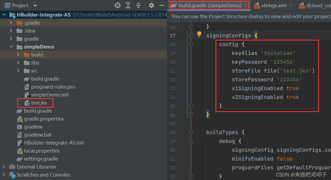Click the Expand All icon in Project toolbar

[x=128, y=5]
